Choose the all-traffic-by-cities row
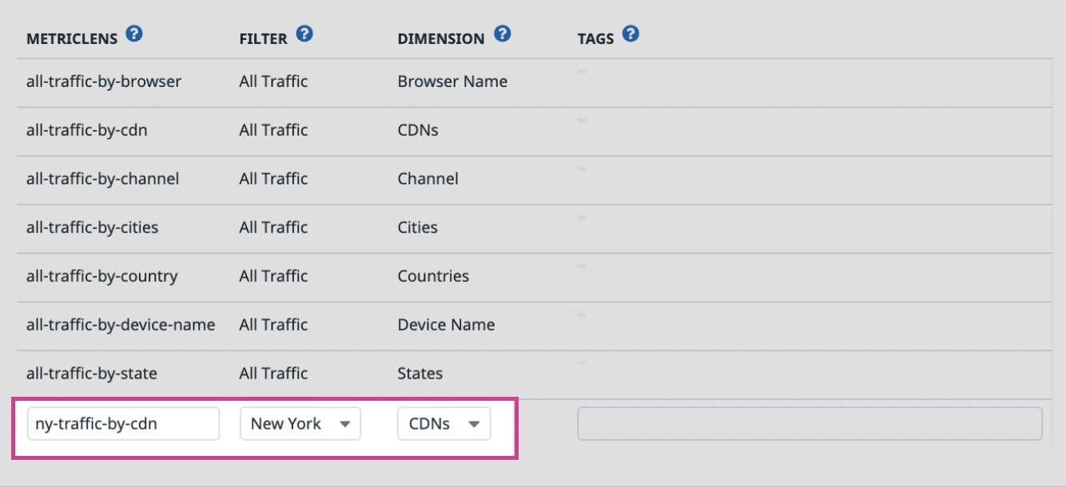 [92, 228]
